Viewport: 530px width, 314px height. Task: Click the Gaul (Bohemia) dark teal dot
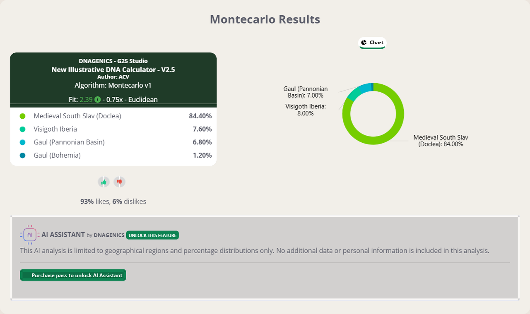[x=22, y=156]
